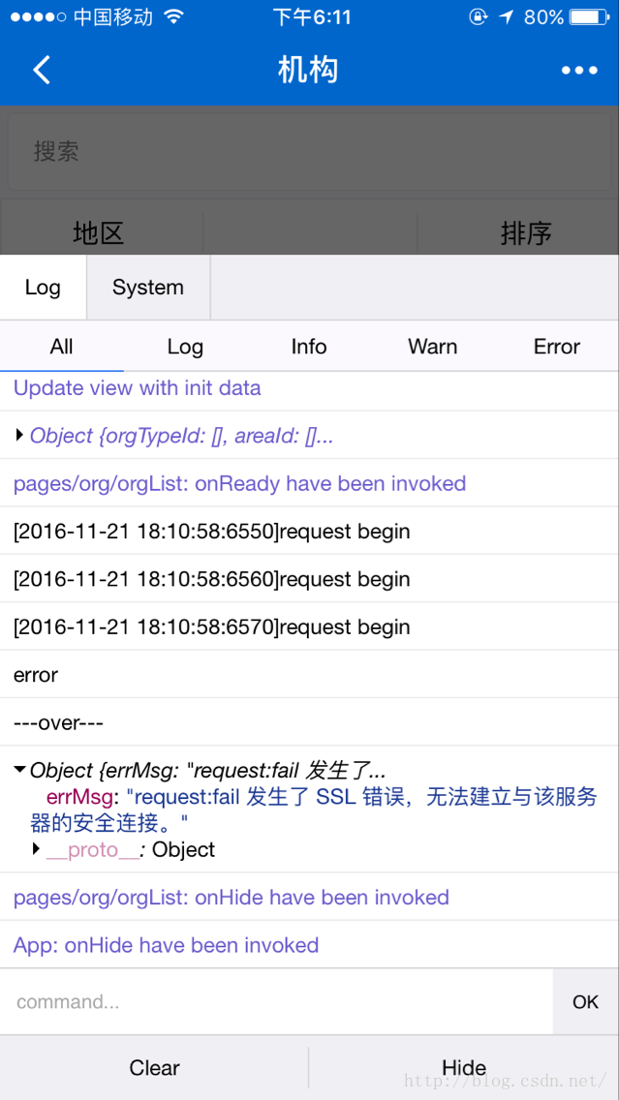Open the three-dot more menu
619x1100 pixels.
click(x=578, y=70)
